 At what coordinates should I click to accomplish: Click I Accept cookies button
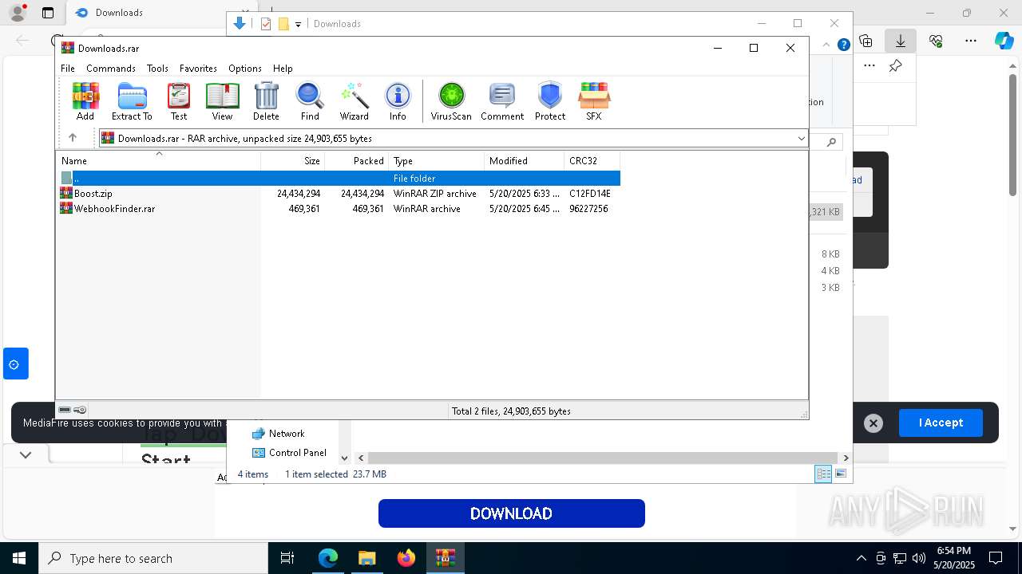pos(941,423)
